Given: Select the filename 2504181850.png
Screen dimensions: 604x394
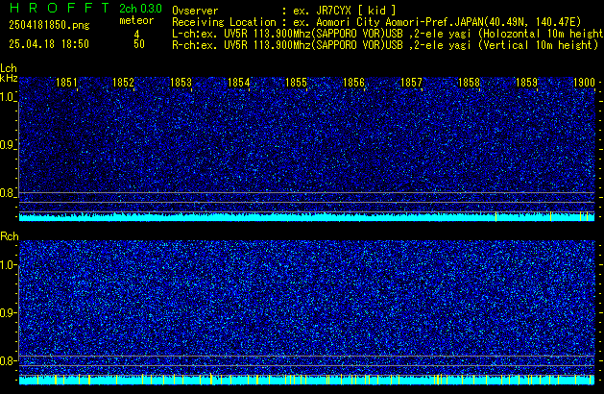Looking at the screenshot, I should 49,25.
